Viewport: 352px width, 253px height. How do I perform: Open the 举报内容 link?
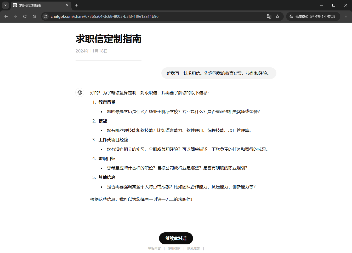pos(154,249)
